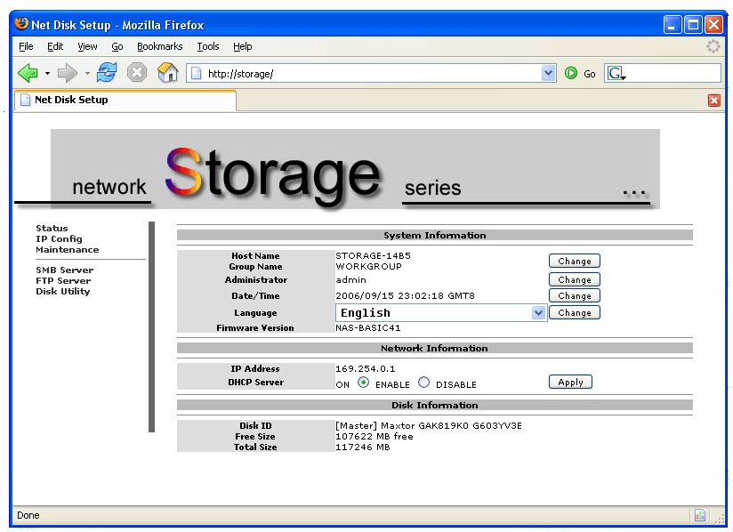The width and height of the screenshot is (733, 532).
Task: Click the status bar icon at bottom right
Action: 700,515
